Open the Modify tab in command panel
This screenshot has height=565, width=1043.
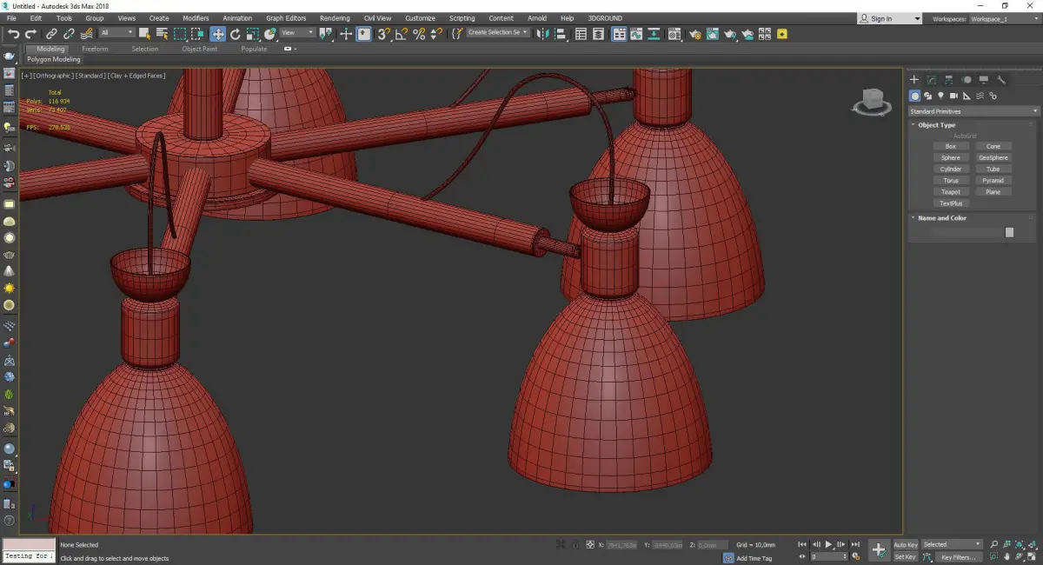click(931, 80)
